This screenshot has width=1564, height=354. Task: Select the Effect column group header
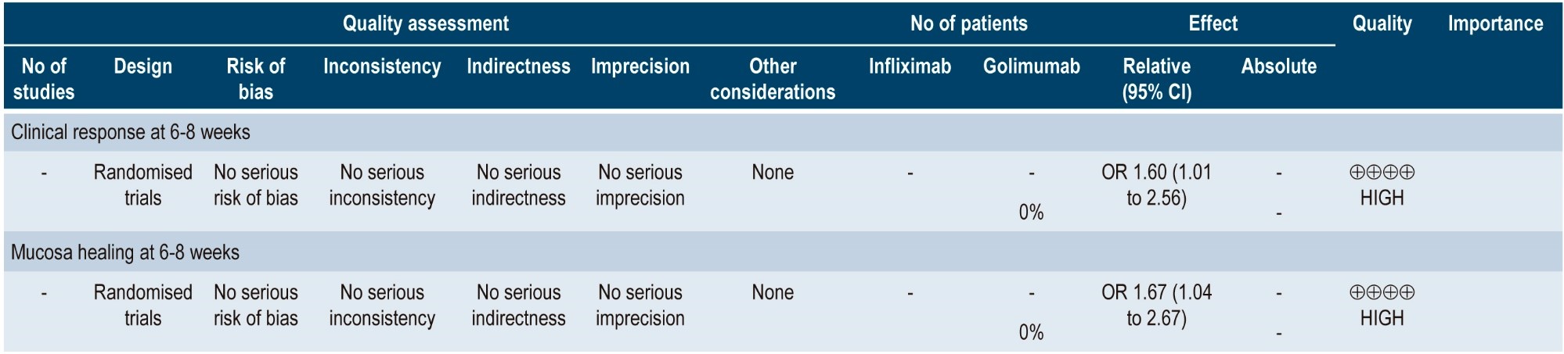[1213, 23]
